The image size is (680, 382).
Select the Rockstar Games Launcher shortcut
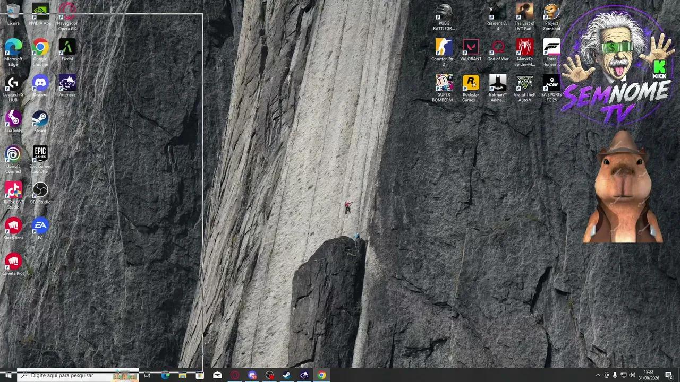click(471, 88)
